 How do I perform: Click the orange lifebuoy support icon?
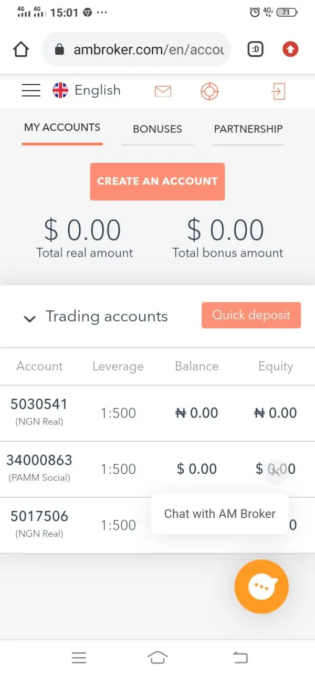pos(209,91)
